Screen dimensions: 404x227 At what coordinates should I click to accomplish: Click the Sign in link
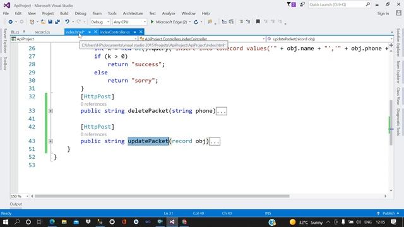click(383, 13)
